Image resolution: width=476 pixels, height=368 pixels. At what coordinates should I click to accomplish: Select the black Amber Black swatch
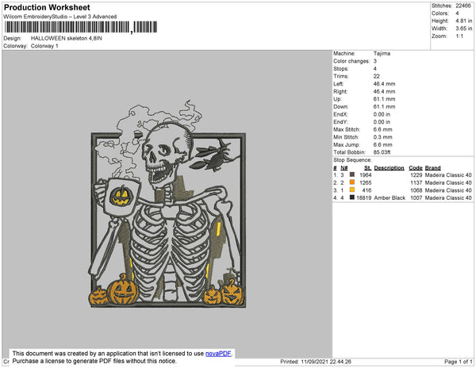click(352, 197)
